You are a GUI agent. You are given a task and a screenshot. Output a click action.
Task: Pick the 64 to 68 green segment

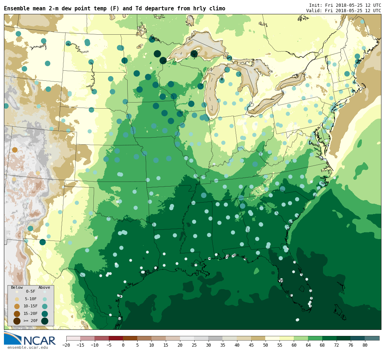click(x=315, y=338)
